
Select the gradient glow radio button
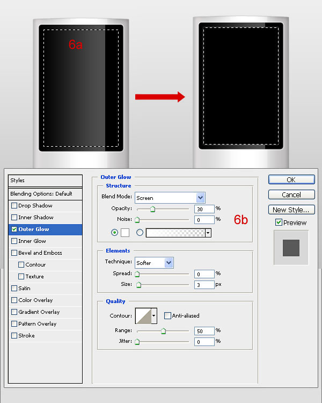pyautogui.click(x=140, y=233)
